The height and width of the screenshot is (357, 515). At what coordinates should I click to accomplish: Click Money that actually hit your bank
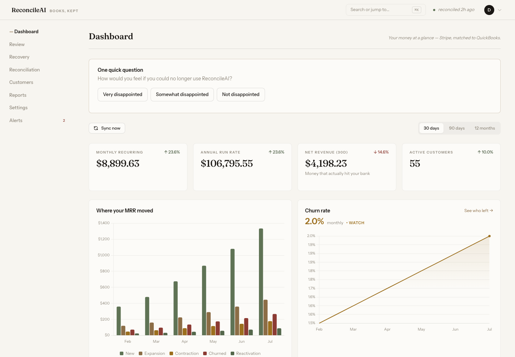(x=337, y=174)
